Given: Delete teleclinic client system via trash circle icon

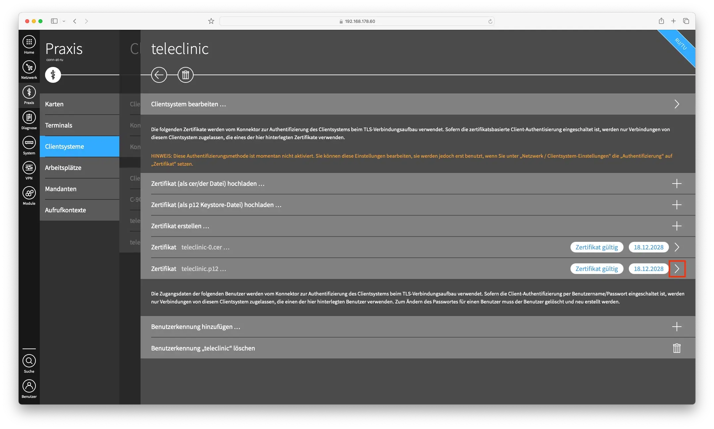Looking at the screenshot, I should (x=186, y=75).
